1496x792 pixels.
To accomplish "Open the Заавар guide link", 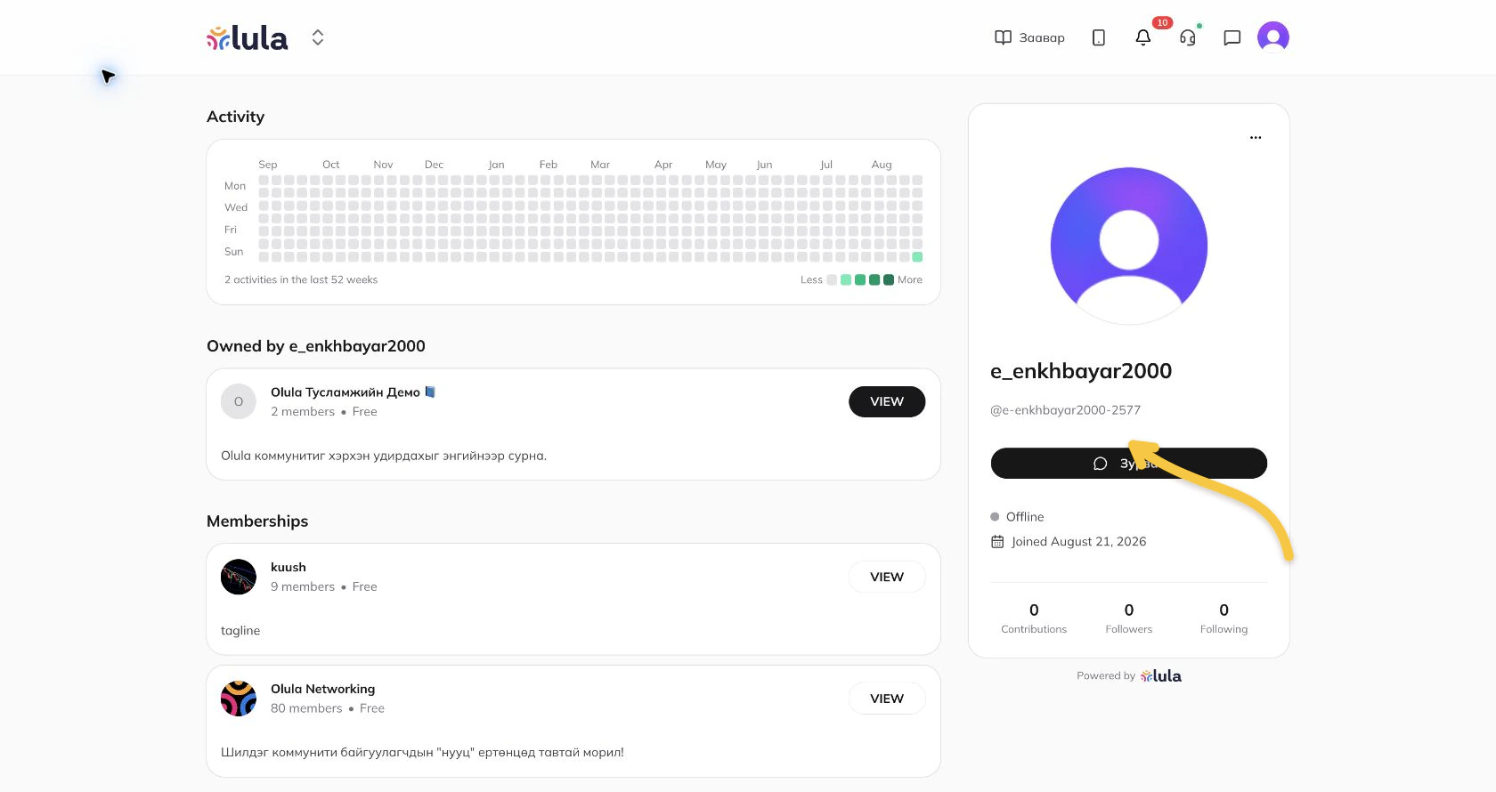I will click(x=1029, y=37).
